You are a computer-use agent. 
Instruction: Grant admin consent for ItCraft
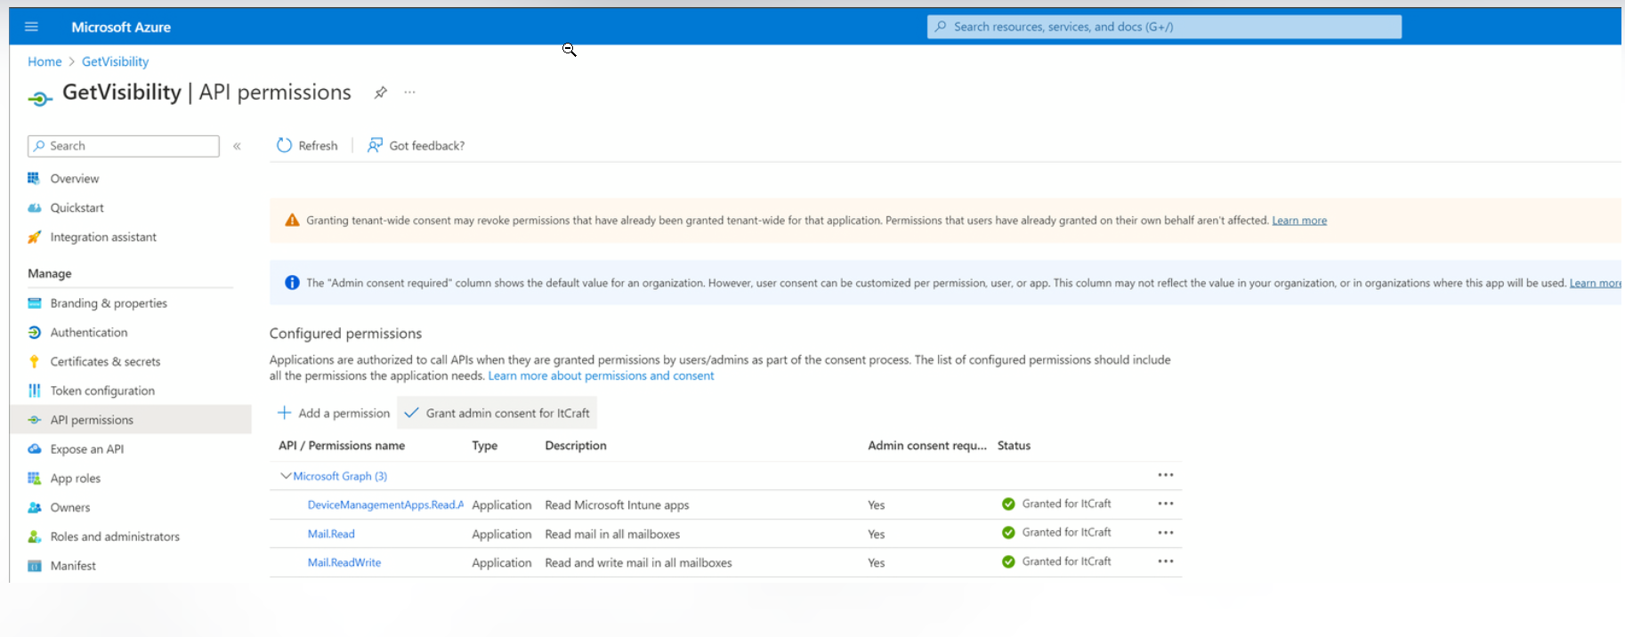(x=497, y=413)
